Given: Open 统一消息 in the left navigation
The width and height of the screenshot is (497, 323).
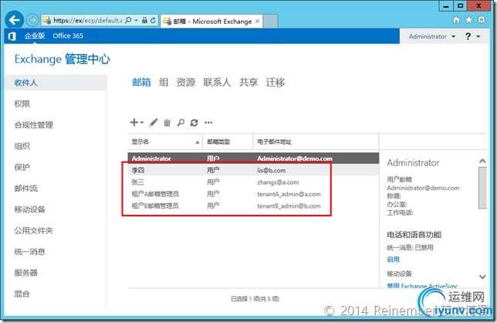Looking at the screenshot, I should coord(30,252).
